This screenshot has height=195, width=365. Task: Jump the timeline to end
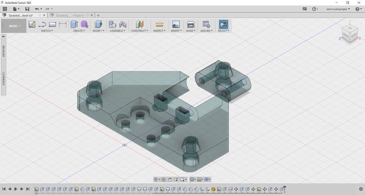click(x=28, y=189)
